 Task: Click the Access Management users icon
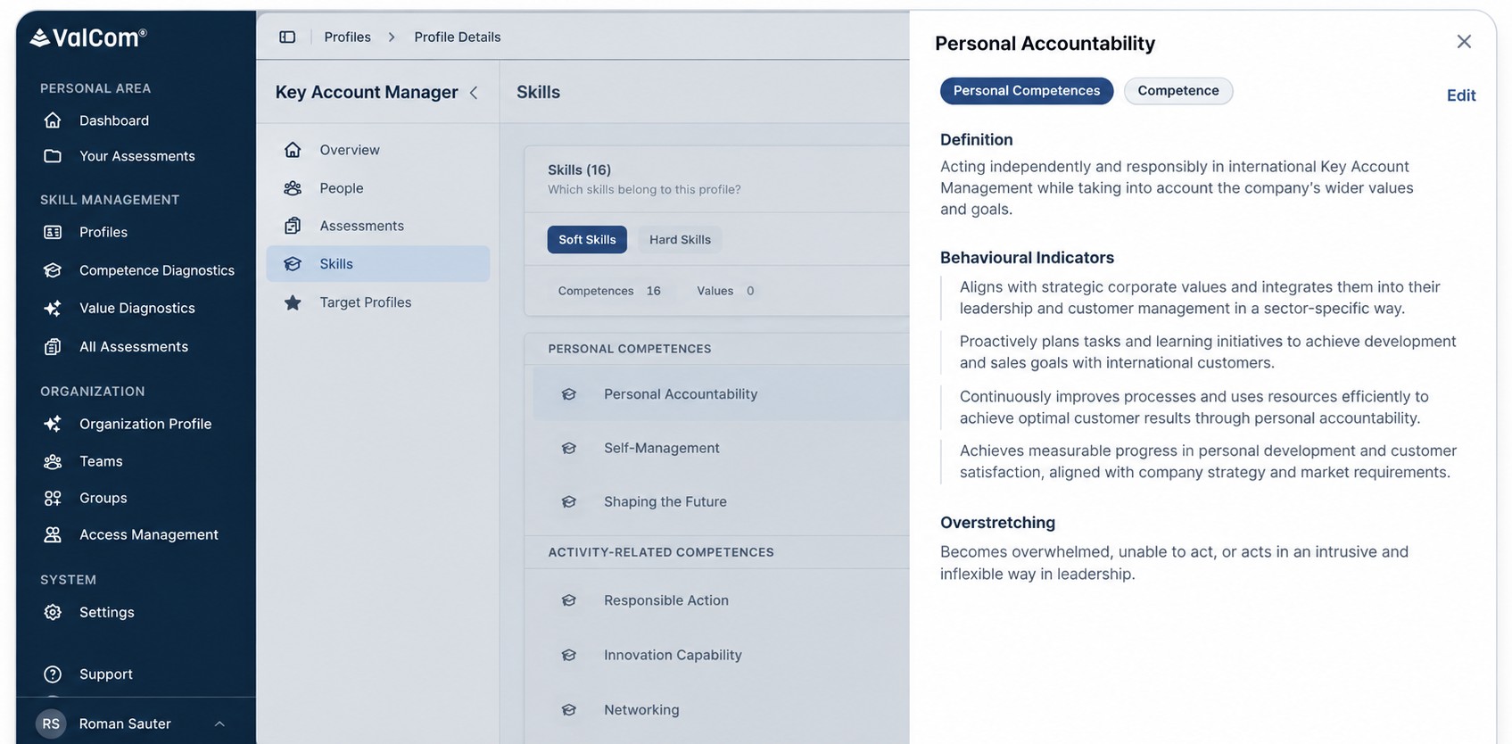coord(53,534)
